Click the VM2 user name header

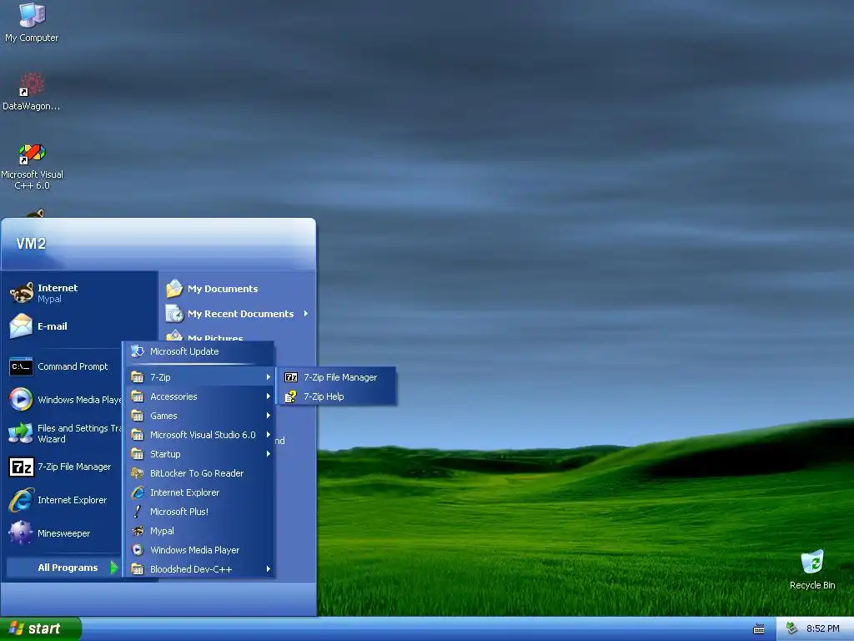coord(31,244)
